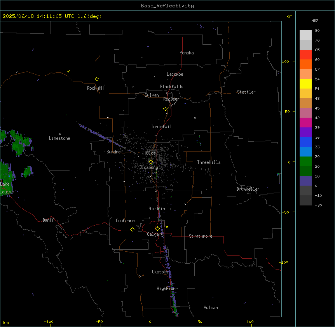Select the Cochrane label
Screen dimensions: 335x327
125,221
